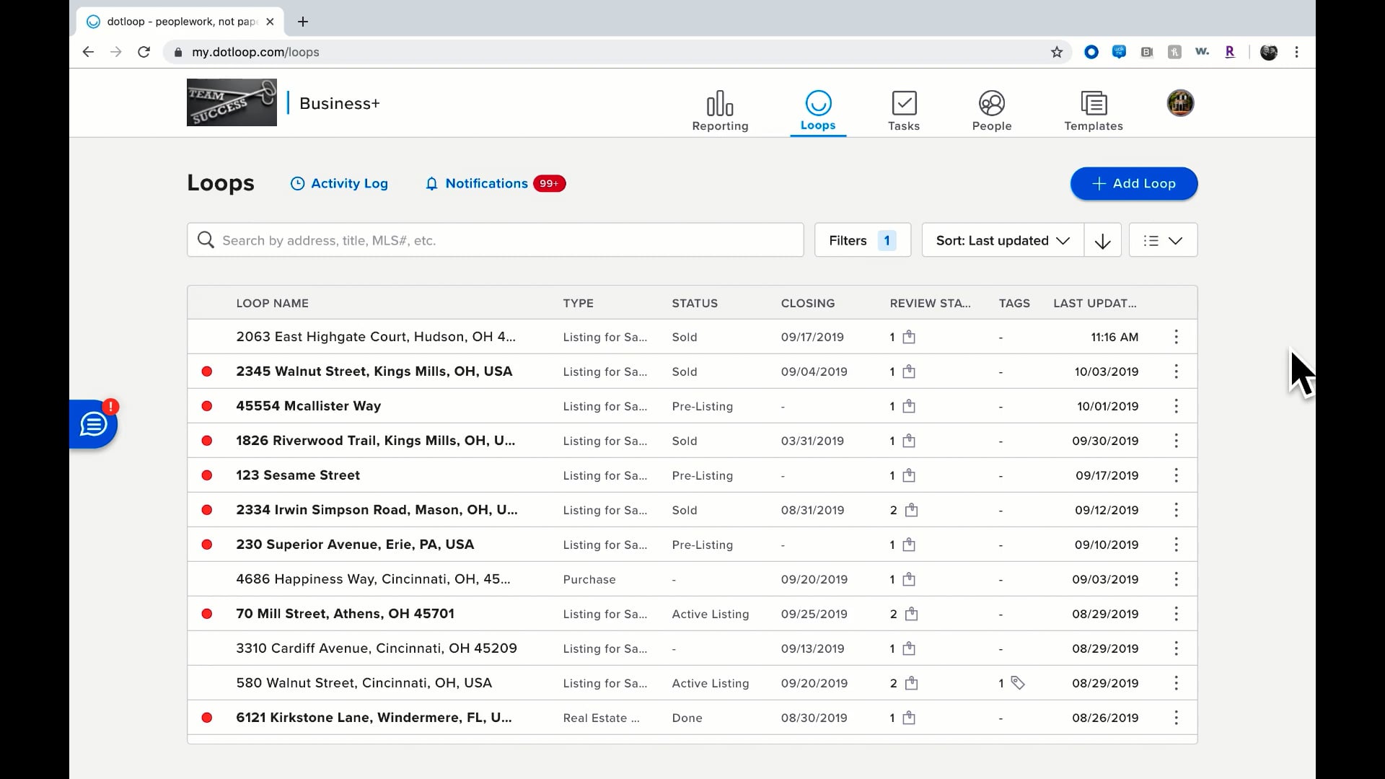Click the Add Loop button
Viewport: 1385px width, 779px height.
(x=1133, y=184)
